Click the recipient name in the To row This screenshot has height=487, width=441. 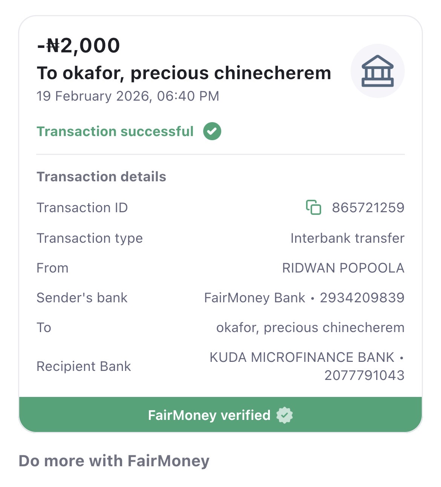click(310, 328)
